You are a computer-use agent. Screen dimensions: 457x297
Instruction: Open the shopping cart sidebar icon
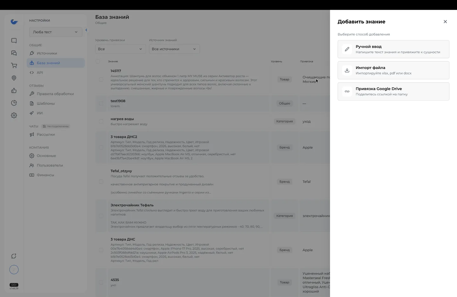[x=14, y=65]
